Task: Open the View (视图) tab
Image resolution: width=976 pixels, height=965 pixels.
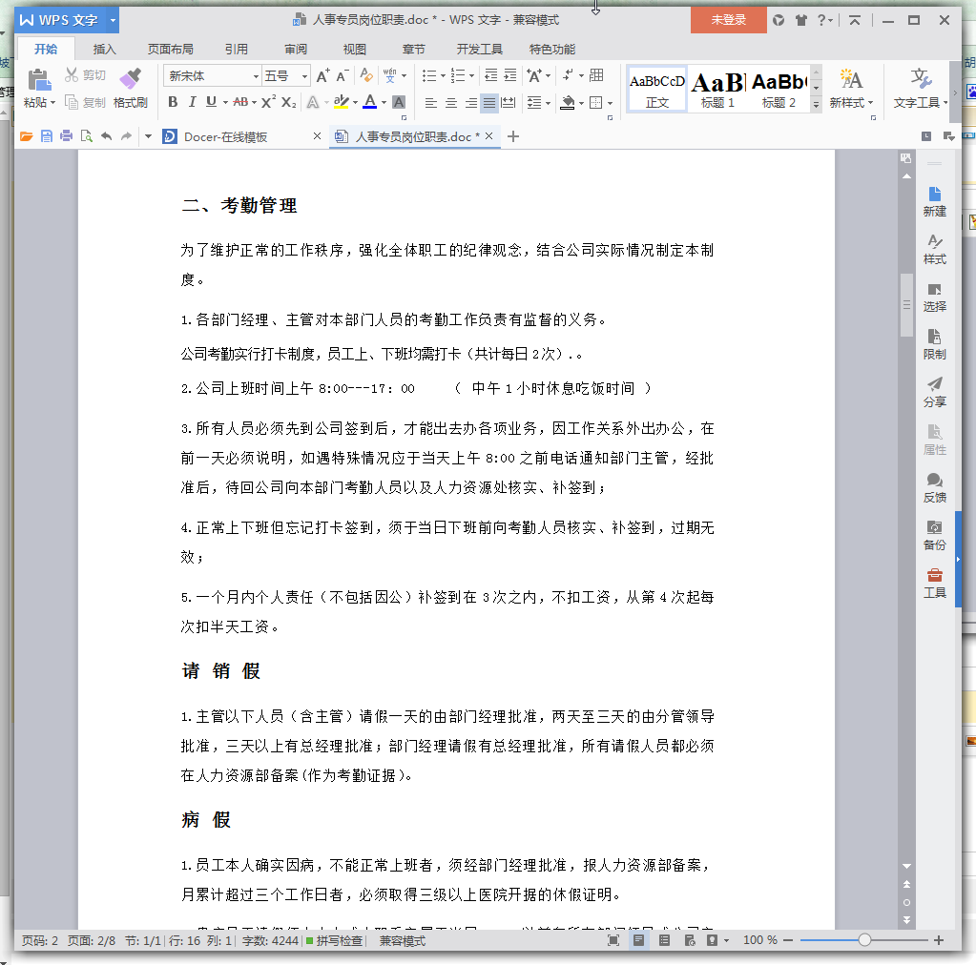Action: click(x=355, y=50)
